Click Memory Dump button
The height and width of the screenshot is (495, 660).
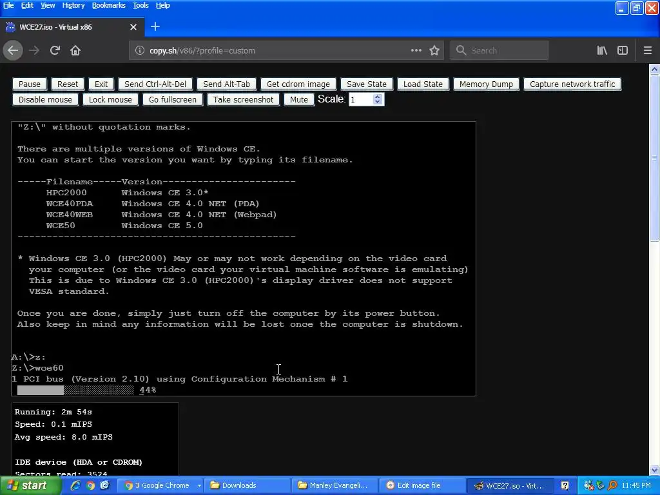pyautogui.click(x=486, y=84)
